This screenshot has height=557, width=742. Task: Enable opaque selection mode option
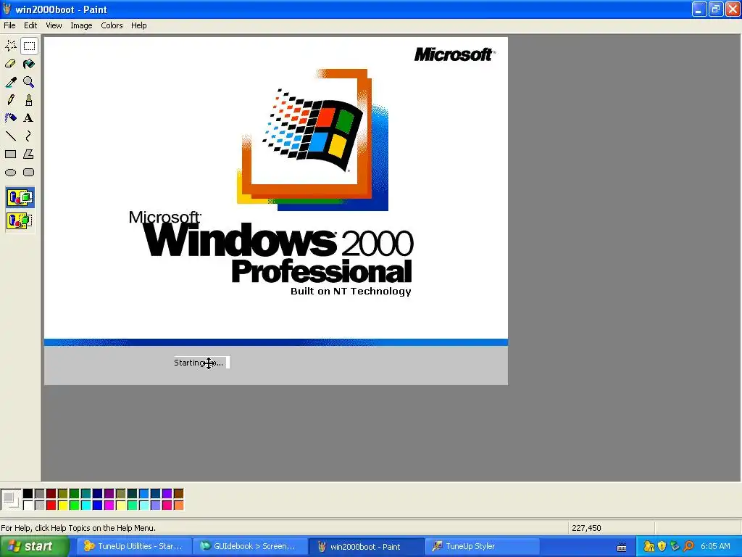pos(20,197)
